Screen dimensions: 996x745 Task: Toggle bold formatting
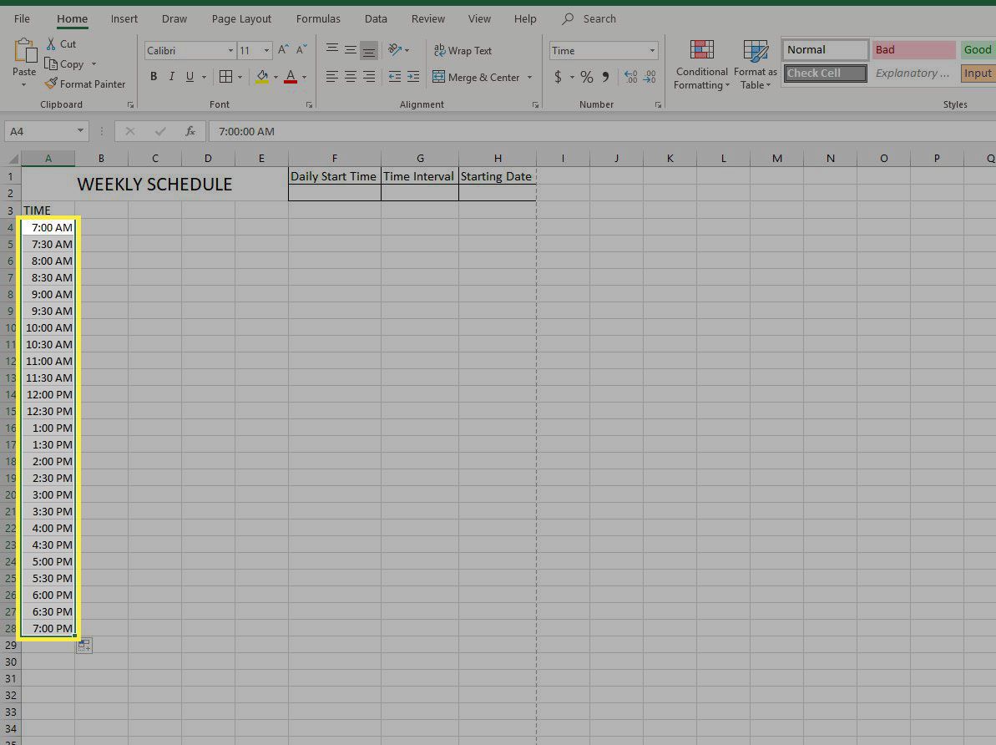pos(153,76)
